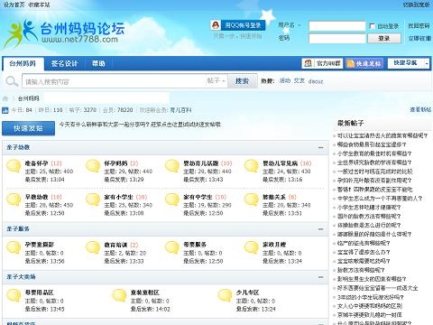Open the post 胎教方法有哪些呢?
Screen dimensions: 433x325
361,270
